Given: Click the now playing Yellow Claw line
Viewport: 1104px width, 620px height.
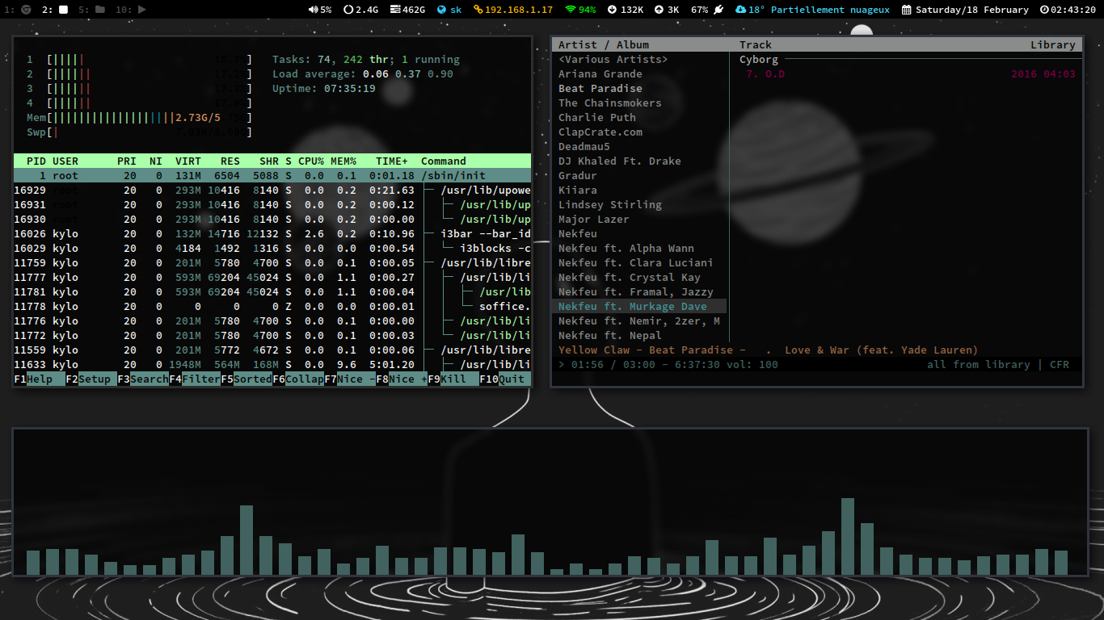Looking at the screenshot, I should pyautogui.click(x=768, y=350).
